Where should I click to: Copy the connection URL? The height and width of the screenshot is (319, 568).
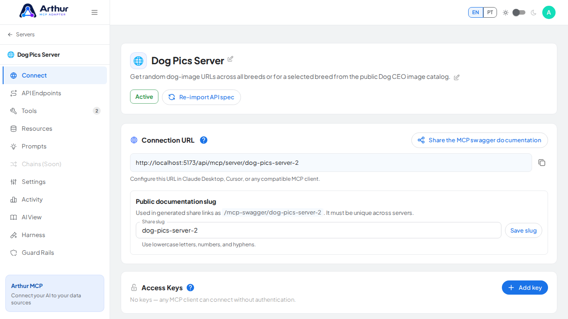point(542,163)
